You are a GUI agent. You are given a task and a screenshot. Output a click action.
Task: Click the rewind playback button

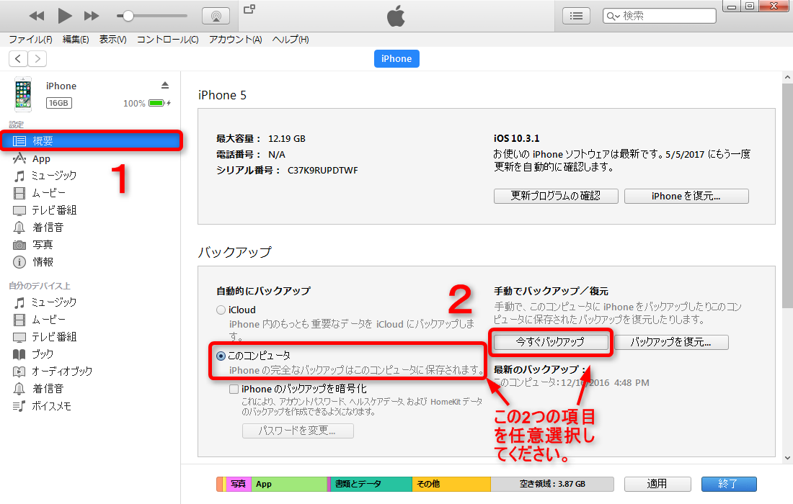coord(37,16)
